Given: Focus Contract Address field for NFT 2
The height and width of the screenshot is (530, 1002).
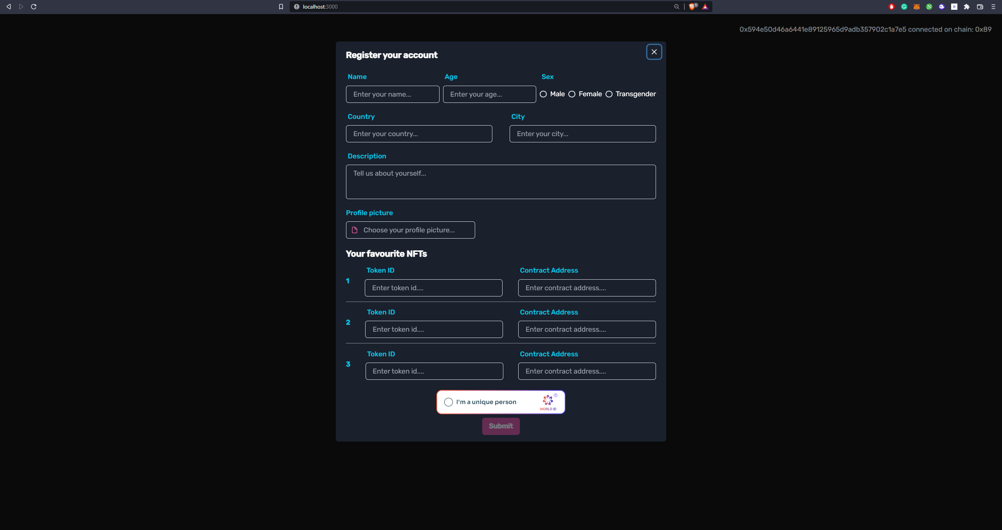Looking at the screenshot, I should point(587,329).
